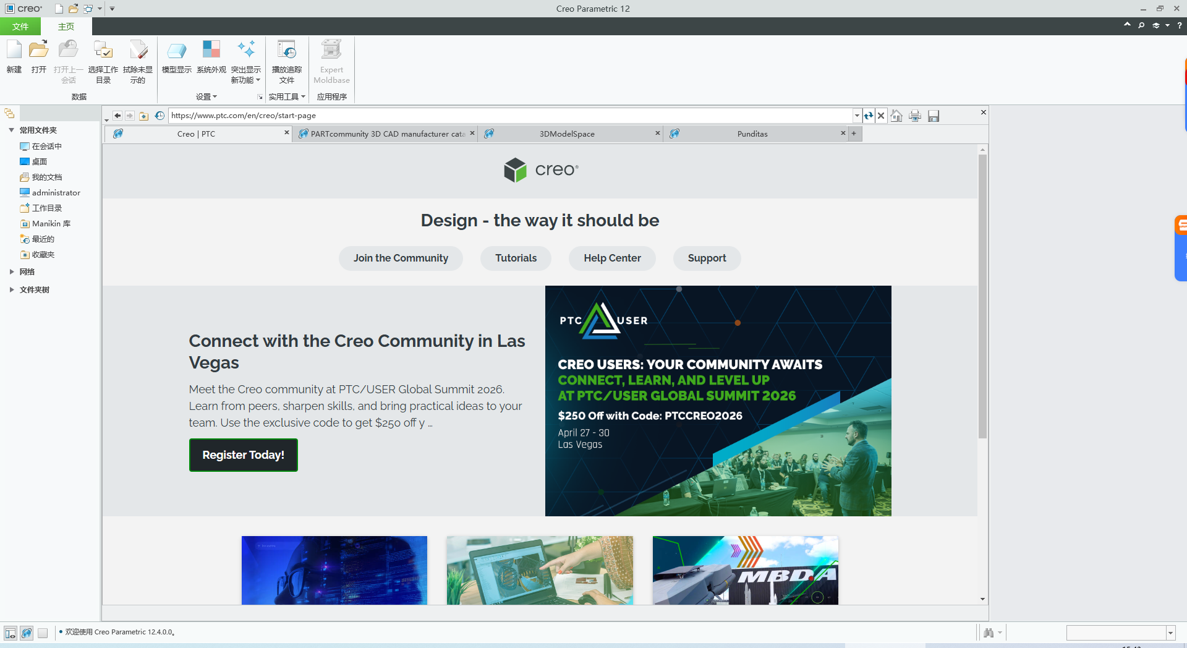The image size is (1187, 648).
Task: Click the browser page vertical scrollbar
Action: [x=982, y=297]
